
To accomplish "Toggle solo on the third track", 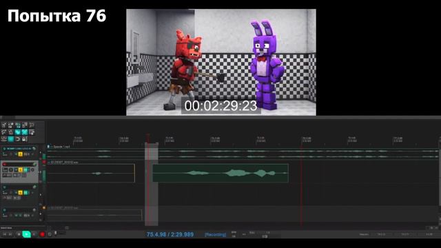I will click(20, 193).
